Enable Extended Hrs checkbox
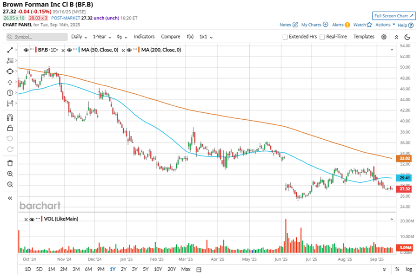The height and width of the screenshot is (278, 420). 285,37
